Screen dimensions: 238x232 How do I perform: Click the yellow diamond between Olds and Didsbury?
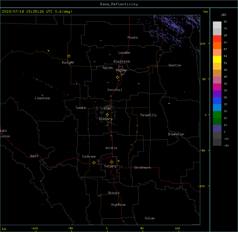click(107, 115)
